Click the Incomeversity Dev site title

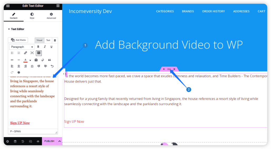click(90, 11)
